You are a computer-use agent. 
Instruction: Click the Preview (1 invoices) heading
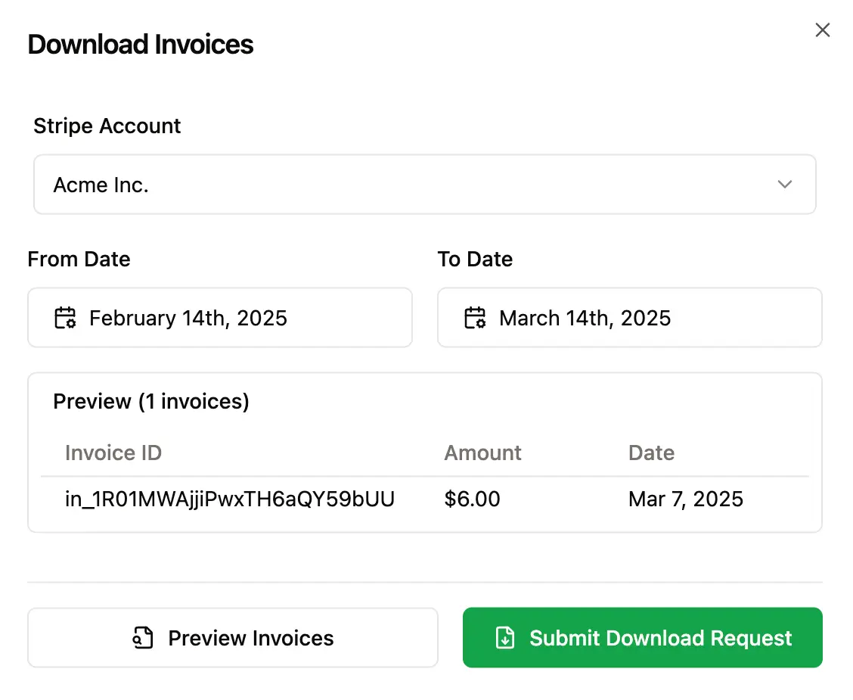pyautogui.click(x=150, y=401)
